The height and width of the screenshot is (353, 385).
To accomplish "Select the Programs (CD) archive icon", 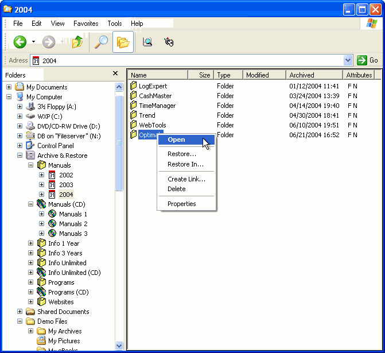I will point(41,292).
